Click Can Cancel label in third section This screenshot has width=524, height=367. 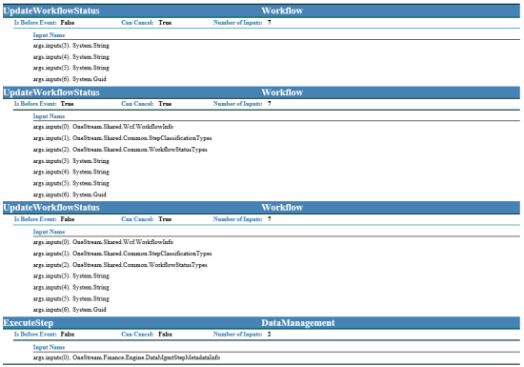pyautogui.click(x=137, y=219)
